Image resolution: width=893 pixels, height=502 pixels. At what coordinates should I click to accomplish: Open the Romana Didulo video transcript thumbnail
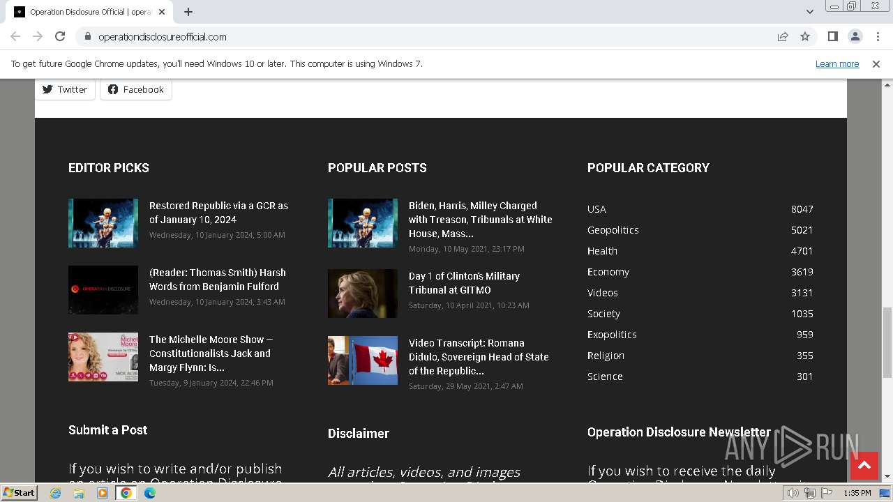pos(363,360)
